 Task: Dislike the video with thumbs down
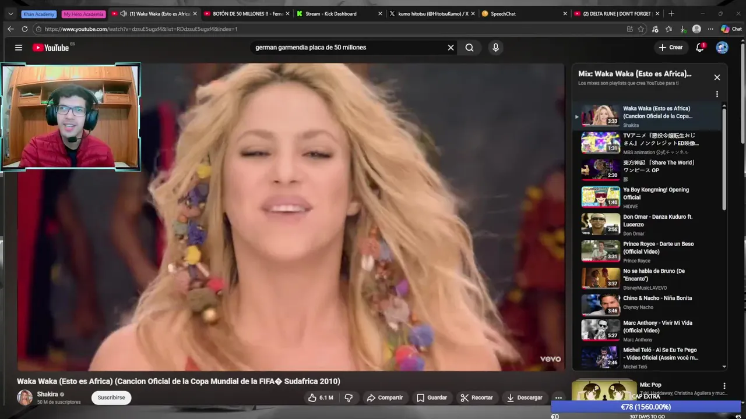pos(349,397)
